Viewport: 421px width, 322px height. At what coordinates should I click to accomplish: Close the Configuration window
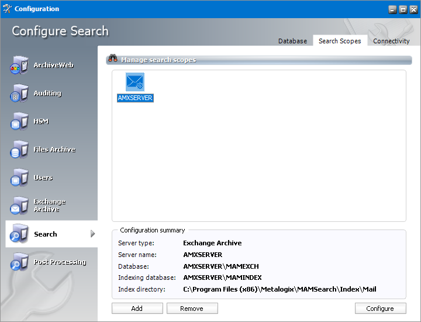[414, 10]
